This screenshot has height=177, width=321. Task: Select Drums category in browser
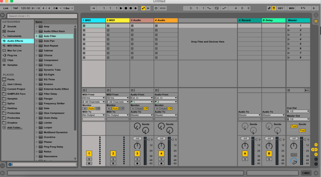coord(11,31)
